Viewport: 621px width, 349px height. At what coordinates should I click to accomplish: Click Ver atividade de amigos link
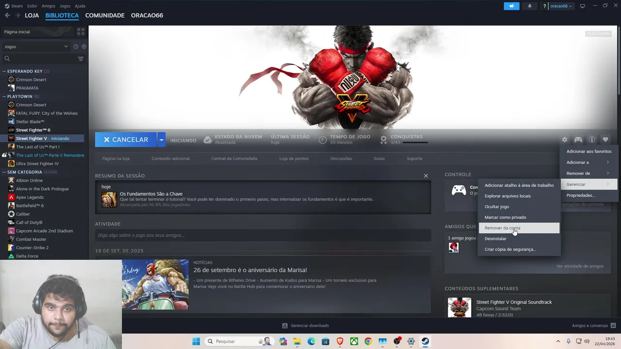point(580,266)
